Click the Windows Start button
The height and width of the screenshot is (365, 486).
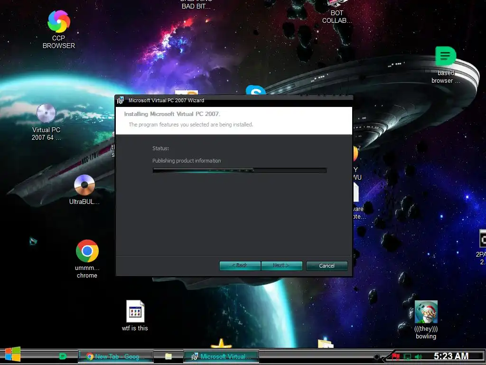click(13, 355)
